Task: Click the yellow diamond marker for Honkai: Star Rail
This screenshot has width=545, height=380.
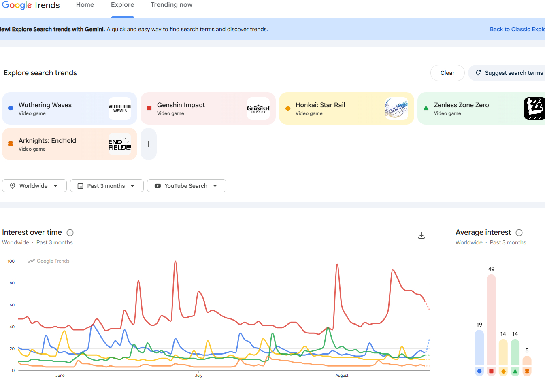Action: 288,108
